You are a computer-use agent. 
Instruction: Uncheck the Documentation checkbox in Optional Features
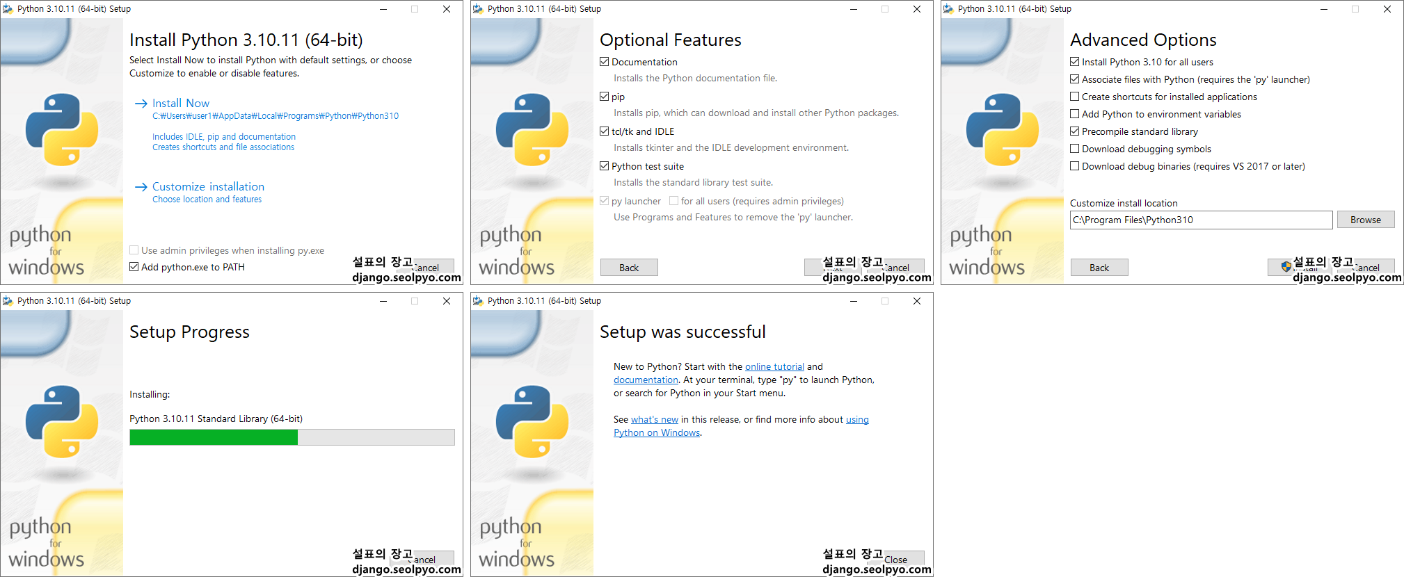coord(605,62)
